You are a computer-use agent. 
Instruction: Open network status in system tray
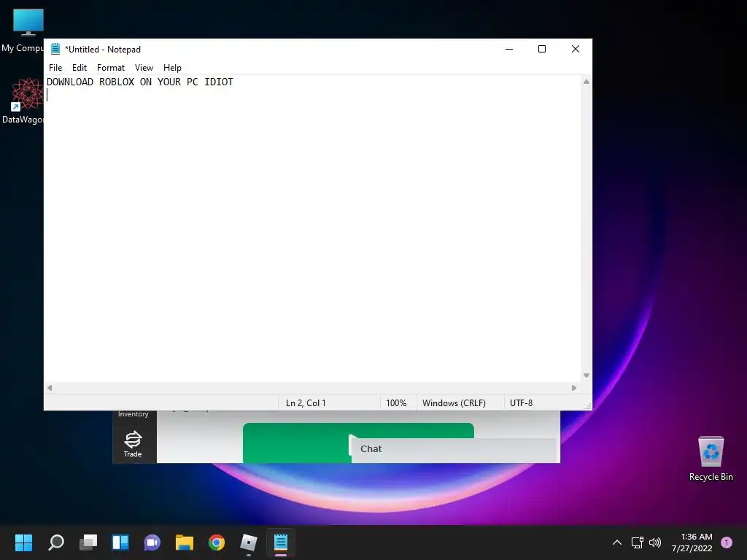coord(638,542)
